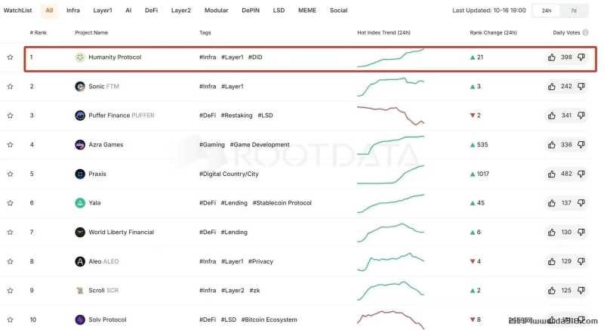Downvote Sonic with thumbs down icon
Image resolution: width=604 pixels, height=330 pixels.
click(x=581, y=86)
